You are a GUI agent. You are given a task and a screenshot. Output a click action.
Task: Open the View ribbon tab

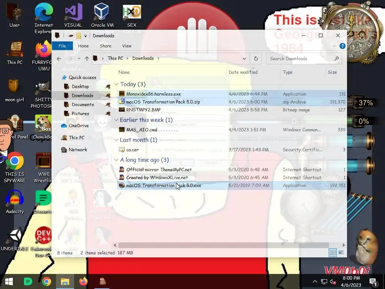pyautogui.click(x=127, y=46)
